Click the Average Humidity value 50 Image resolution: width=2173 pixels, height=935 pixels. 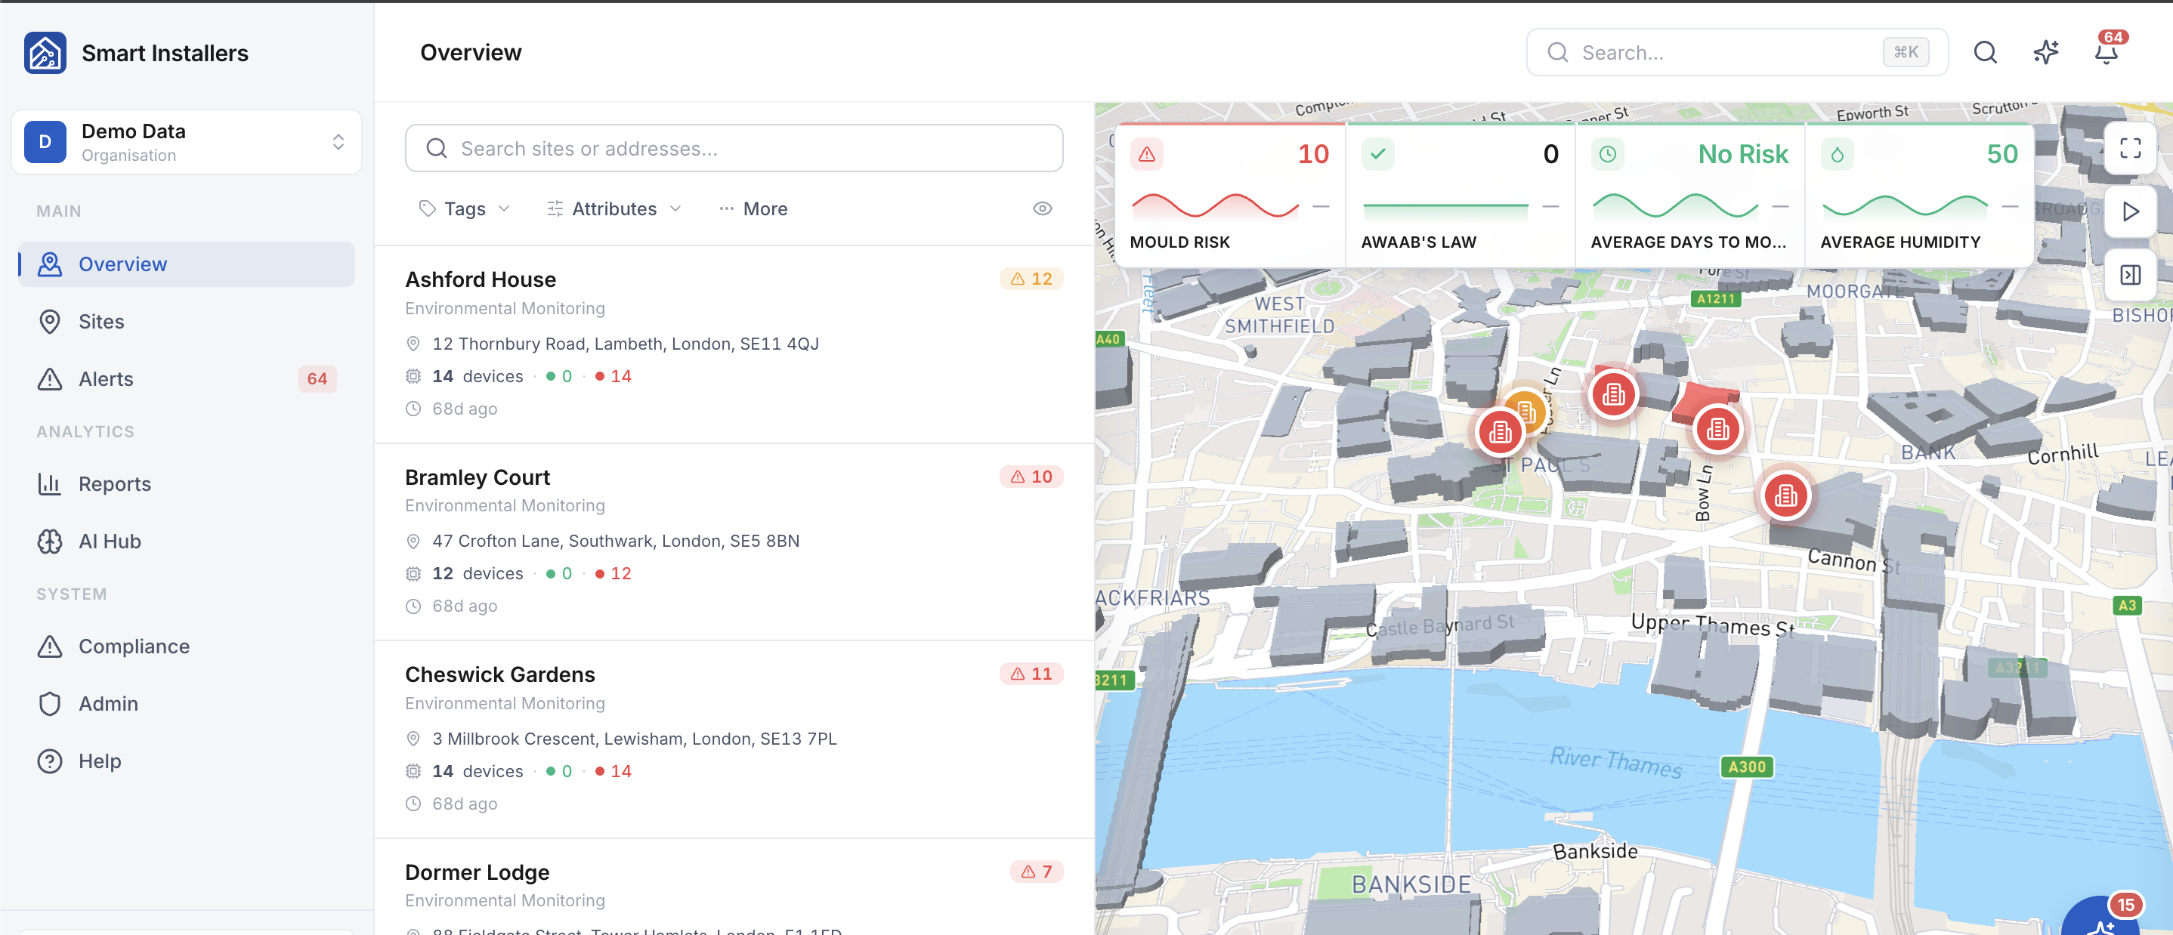(x=2001, y=154)
